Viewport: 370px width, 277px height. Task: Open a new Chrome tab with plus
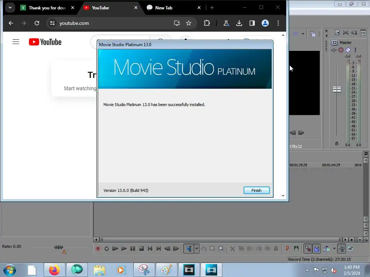click(x=212, y=8)
